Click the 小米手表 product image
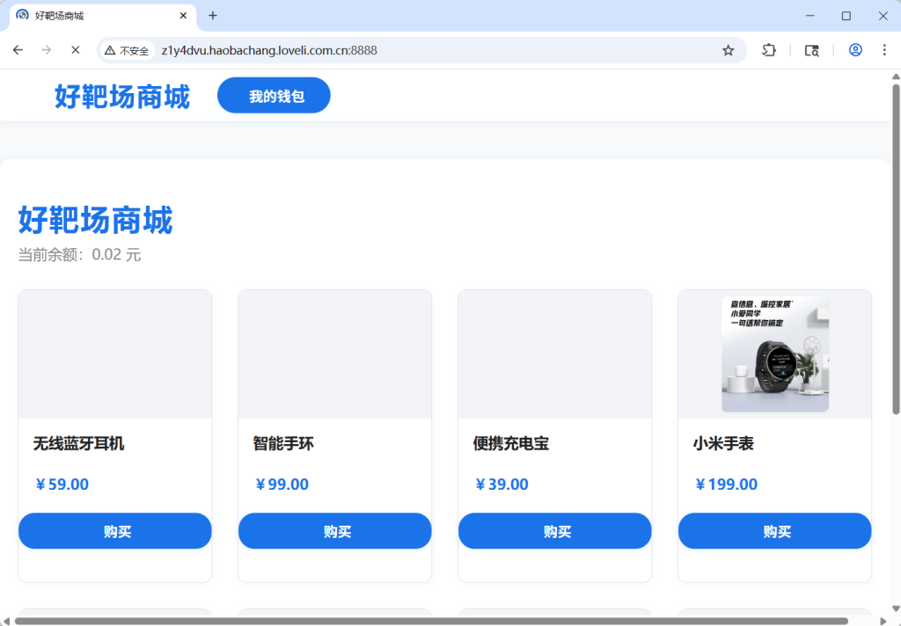Viewport: 901px width, 626px height. point(775,353)
